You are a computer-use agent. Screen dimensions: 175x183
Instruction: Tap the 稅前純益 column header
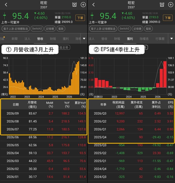tap(119, 104)
